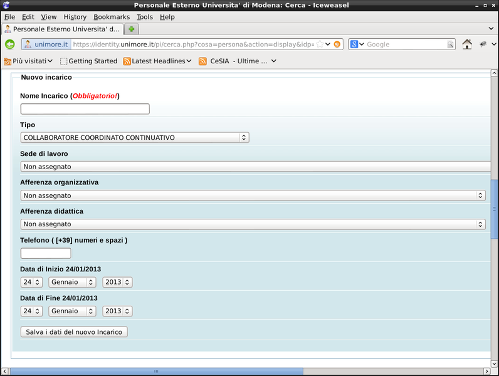Viewport: 499px width, 376px height.
Task: Click the vertical scrollbar thumb
Action: coord(494,209)
